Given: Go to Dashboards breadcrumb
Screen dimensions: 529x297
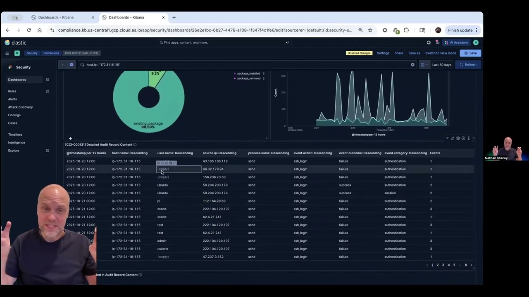Looking at the screenshot, I should point(51,53).
